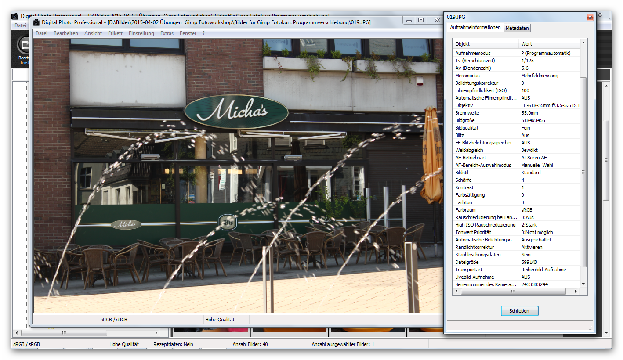Click the folder panel scroll-left arrow in main window
The width and height of the screenshot is (623, 360).
click(17, 333)
